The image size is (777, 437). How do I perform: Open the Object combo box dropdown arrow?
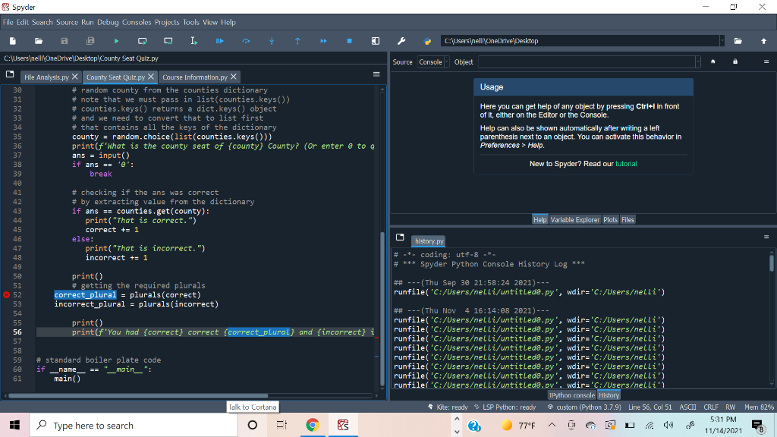[x=697, y=61]
